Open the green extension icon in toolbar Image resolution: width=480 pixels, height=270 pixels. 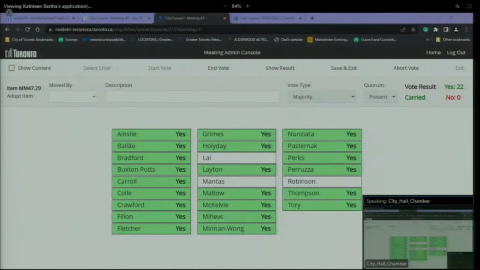tap(426, 30)
